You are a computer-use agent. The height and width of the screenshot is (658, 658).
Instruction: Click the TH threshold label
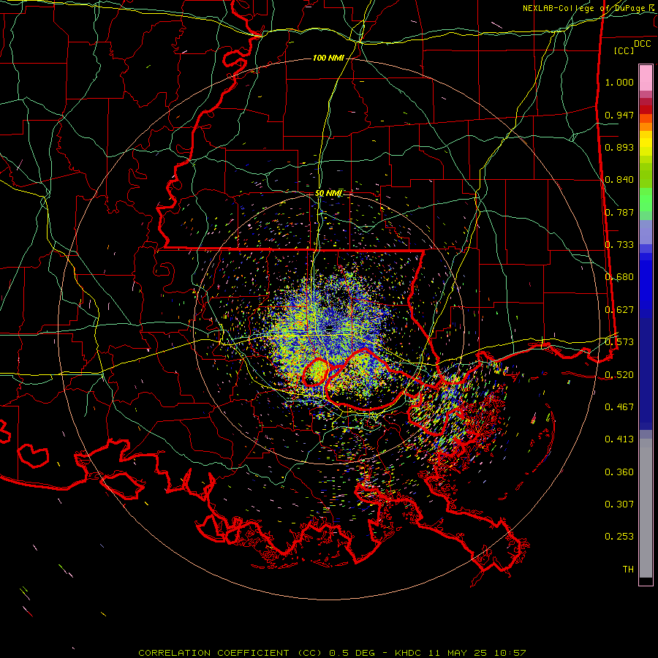[x=628, y=570]
